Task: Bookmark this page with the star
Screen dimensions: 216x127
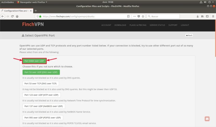Action: point(143,16)
